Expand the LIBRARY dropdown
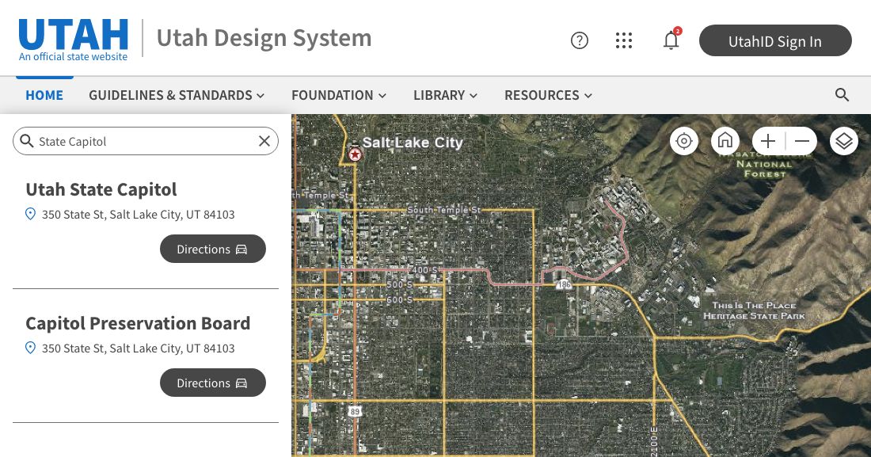The height and width of the screenshot is (457, 871). tap(445, 95)
